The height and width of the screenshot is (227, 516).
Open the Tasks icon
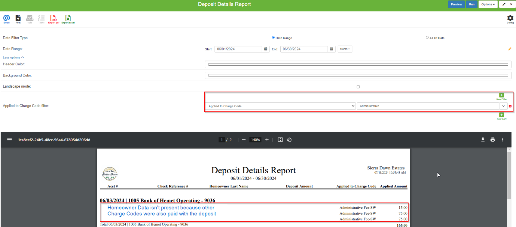click(41, 19)
